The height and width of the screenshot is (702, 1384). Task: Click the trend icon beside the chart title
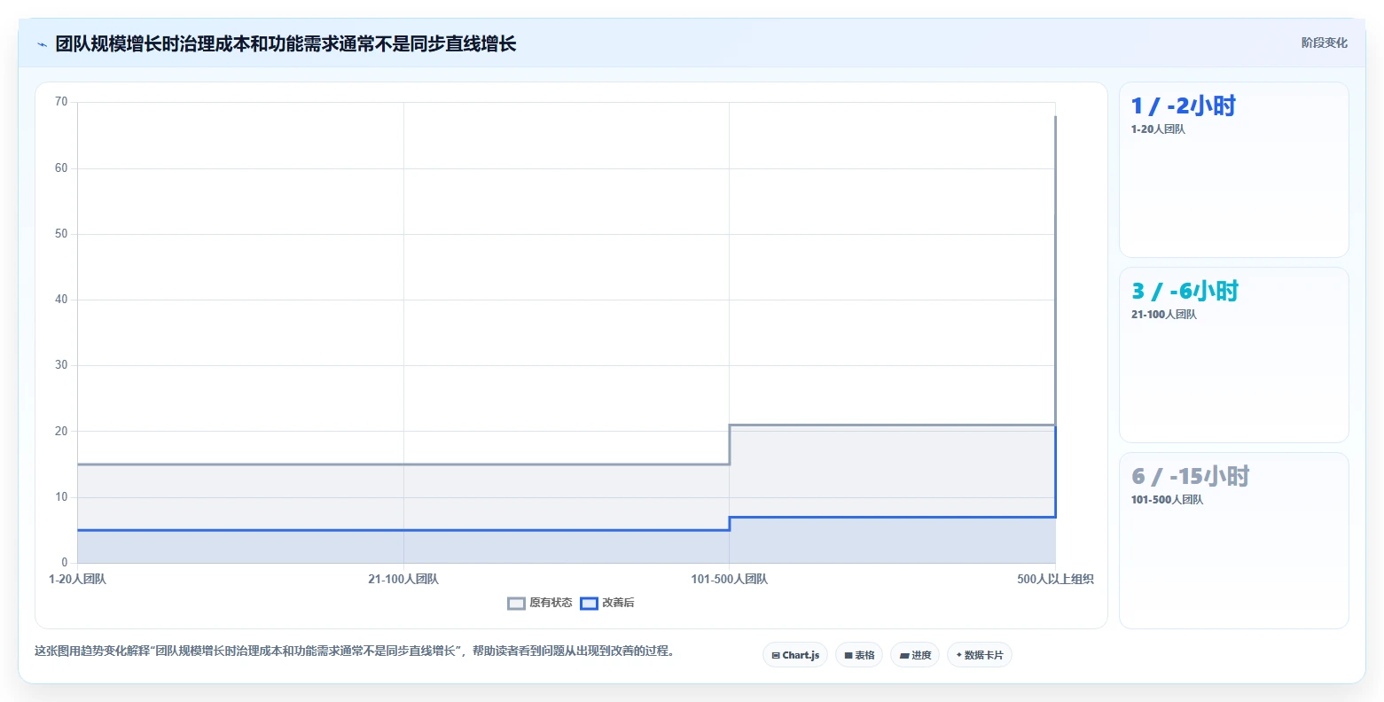(42, 44)
